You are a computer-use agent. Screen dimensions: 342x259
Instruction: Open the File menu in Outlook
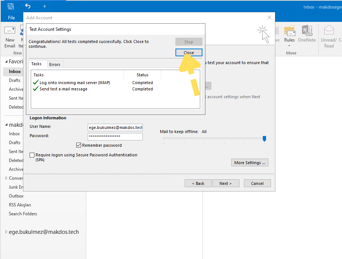(11, 18)
